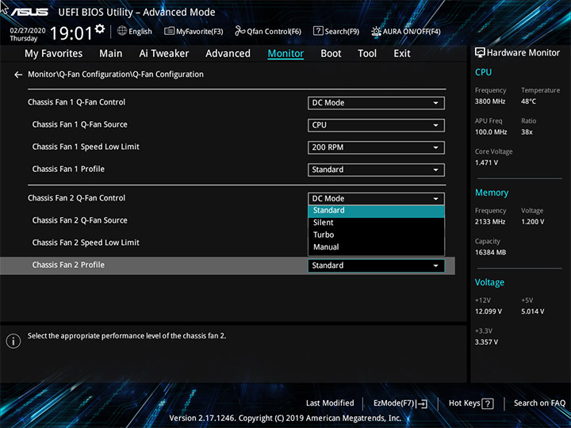This screenshot has width=571, height=428.
Task: Click the MyFavorite(F3) folder icon
Action: point(169,31)
